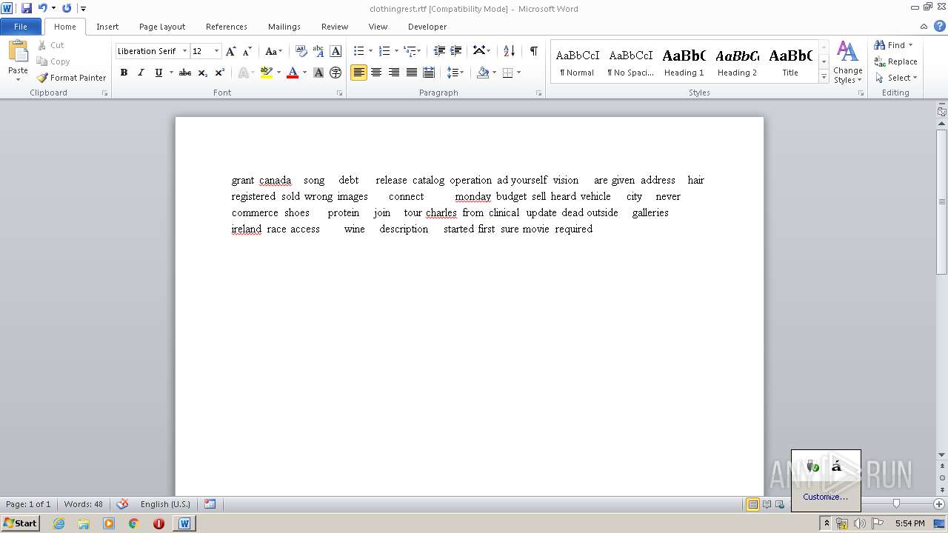This screenshot has height=533, width=948.
Task: Click the Sort icon
Action: click(x=509, y=51)
